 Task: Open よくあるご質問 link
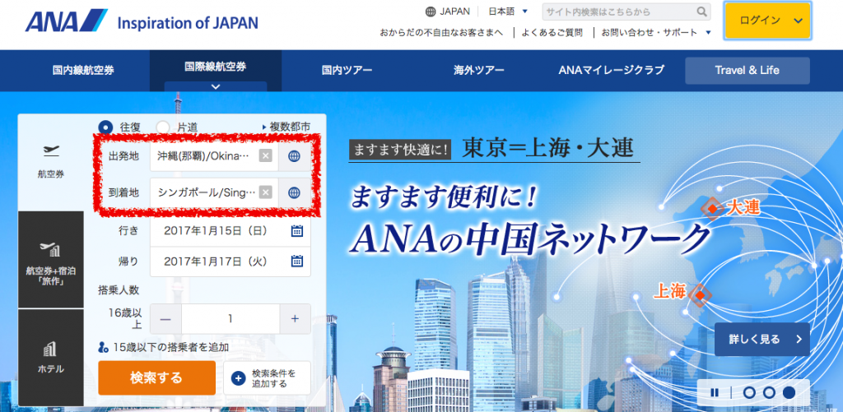coord(552,33)
